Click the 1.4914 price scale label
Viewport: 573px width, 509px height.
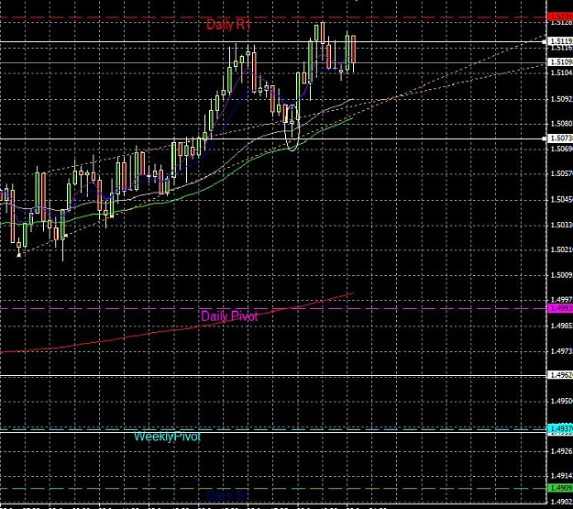click(561, 476)
